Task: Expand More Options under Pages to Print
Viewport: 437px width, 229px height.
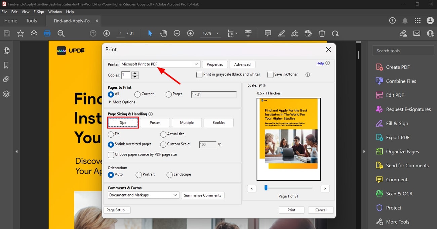Action: pos(122,102)
